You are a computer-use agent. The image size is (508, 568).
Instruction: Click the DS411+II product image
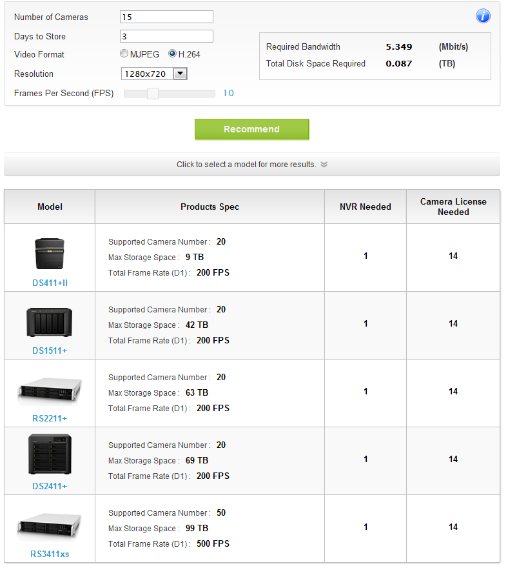(50, 254)
